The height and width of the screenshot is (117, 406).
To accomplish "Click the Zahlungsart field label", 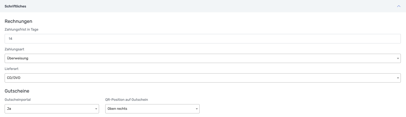I will (14, 49).
